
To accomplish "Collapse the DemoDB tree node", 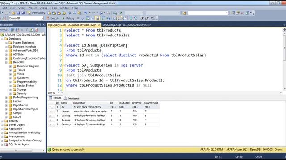I will [x=6, y=62].
